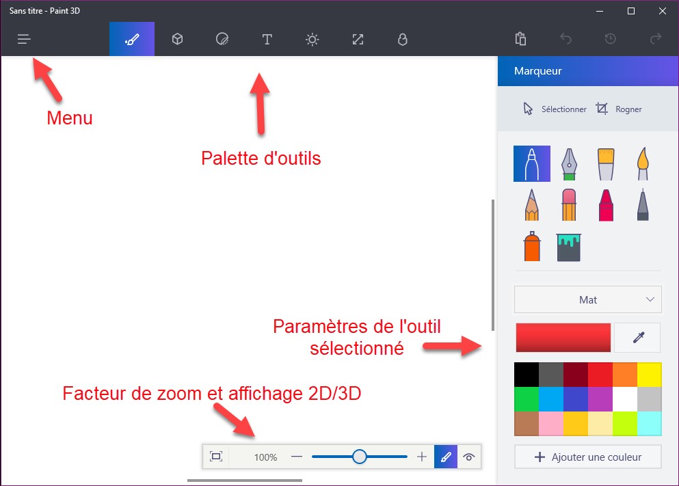Pick the light blue color swatch
Screen dimensions: 679x486
[551, 399]
